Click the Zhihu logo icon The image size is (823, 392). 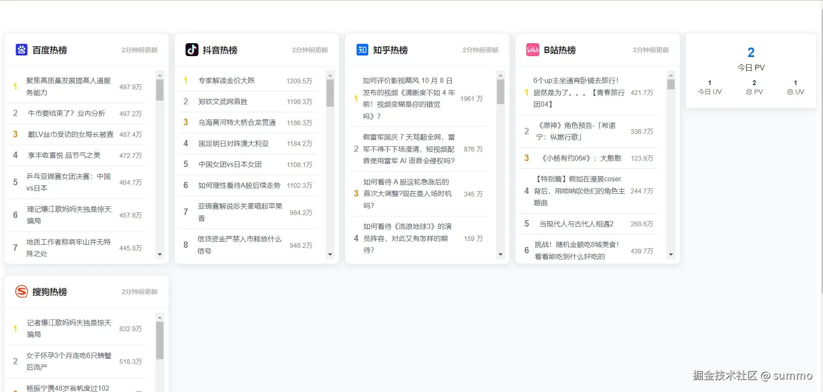click(x=362, y=50)
